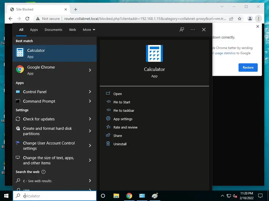Switch to the All search tab
269x201 pixels.
click(x=21, y=30)
